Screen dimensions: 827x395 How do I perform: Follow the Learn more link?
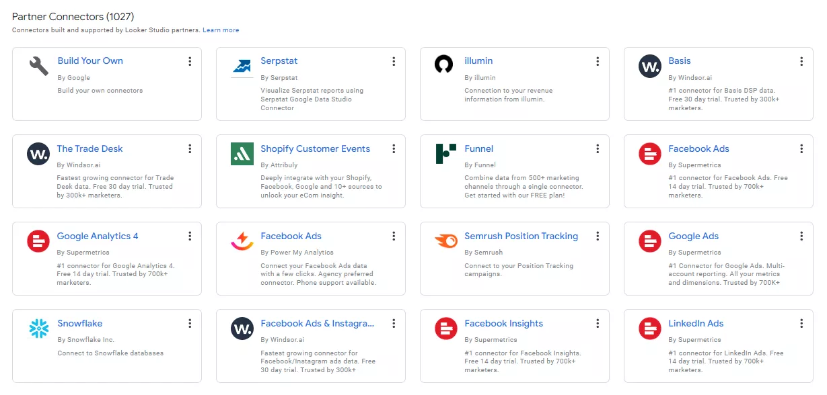click(x=221, y=30)
